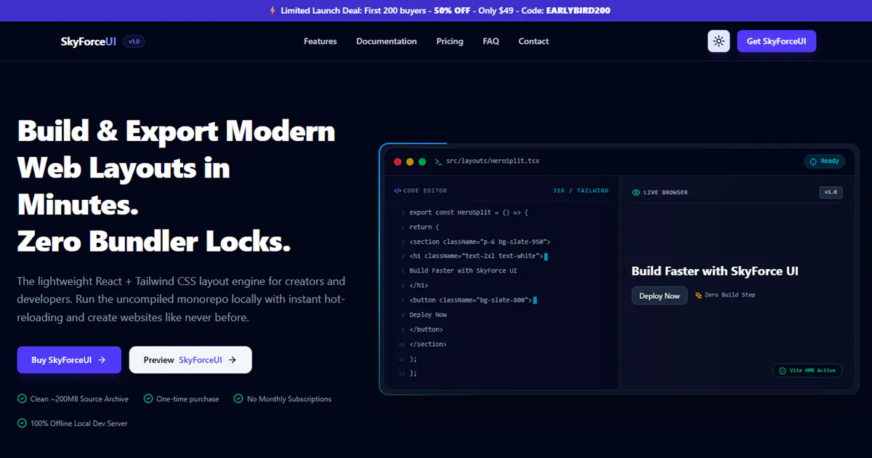Click the 'One-time purchase' text
Image resolution: width=872 pixels, height=458 pixels.
(x=187, y=398)
